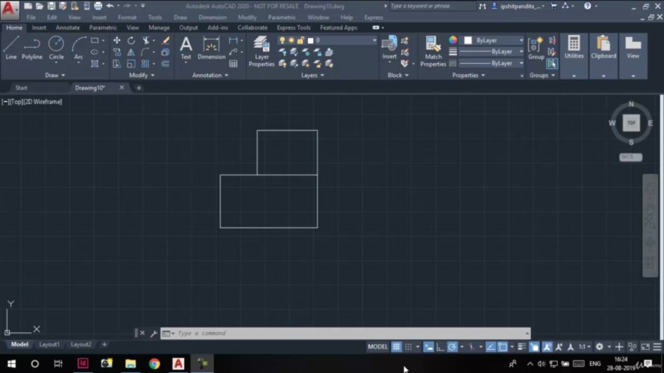The image size is (664, 373).
Task: Switch to the Insert ribbon tab
Action: [39, 27]
